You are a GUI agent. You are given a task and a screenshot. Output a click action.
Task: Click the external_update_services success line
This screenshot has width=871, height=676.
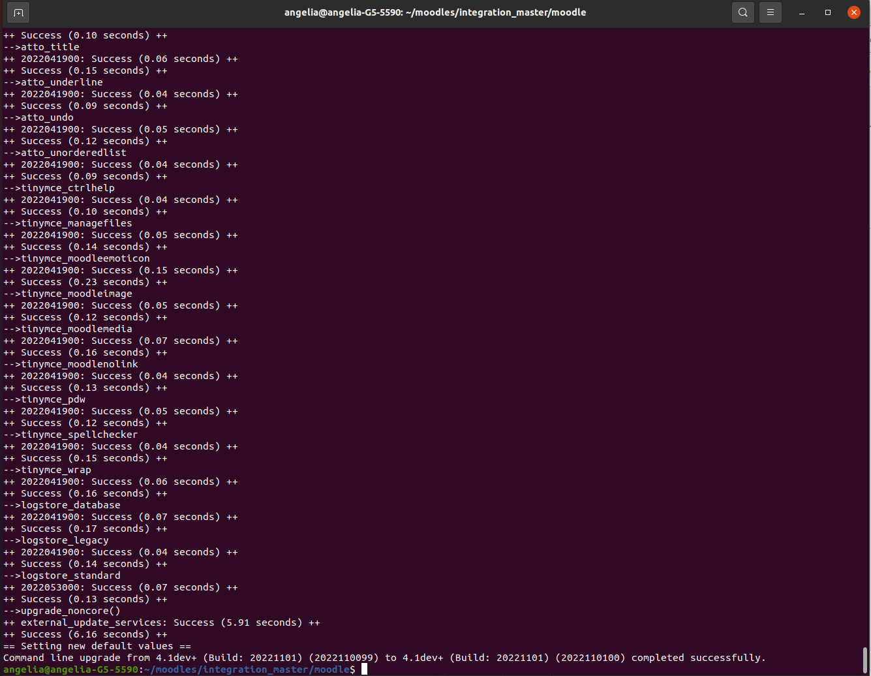[162, 622]
